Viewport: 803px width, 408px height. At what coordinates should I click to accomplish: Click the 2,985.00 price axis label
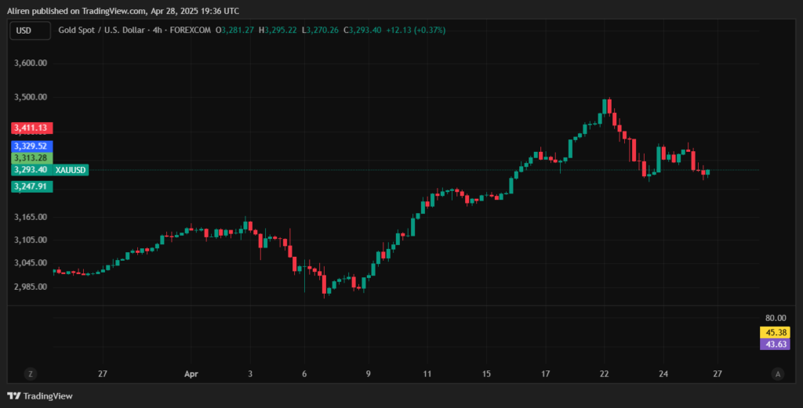click(x=31, y=287)
